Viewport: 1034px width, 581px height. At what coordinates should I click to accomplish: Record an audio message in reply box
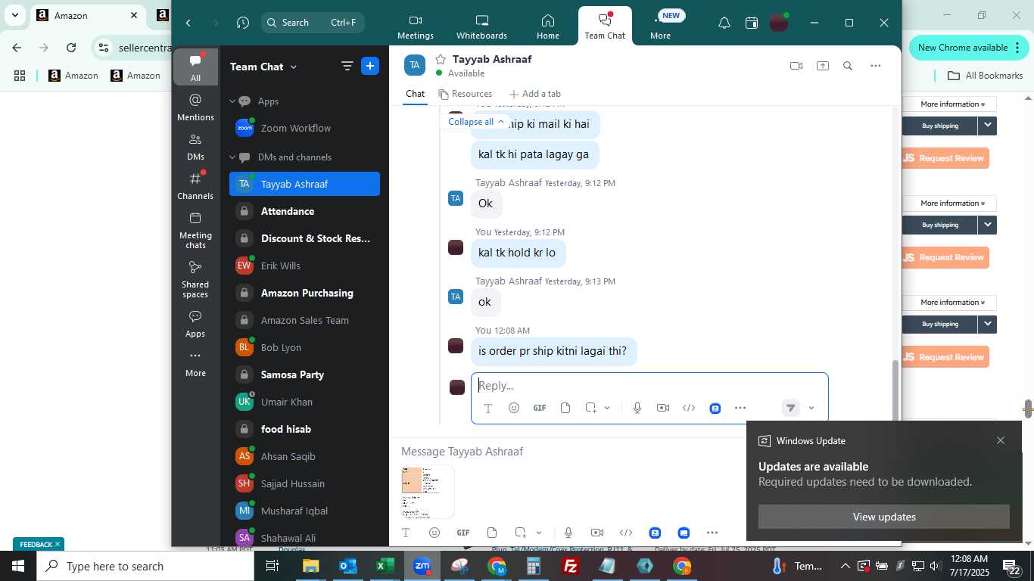pos(637,408)
